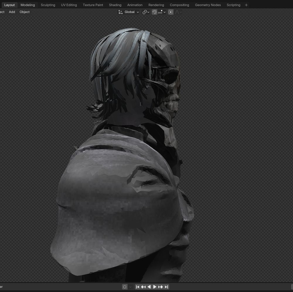Open the Geometry Nodes workspace tab
Viewport: 293px width, 292px height.
click(208, 5)
